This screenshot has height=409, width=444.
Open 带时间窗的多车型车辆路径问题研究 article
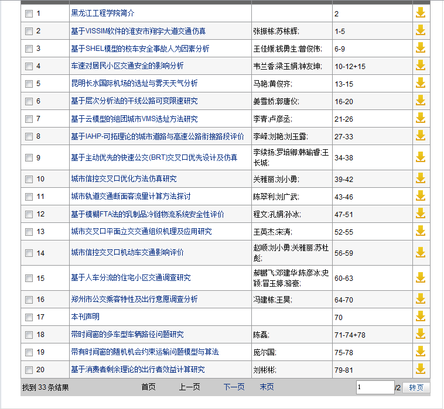pos(127,334)
